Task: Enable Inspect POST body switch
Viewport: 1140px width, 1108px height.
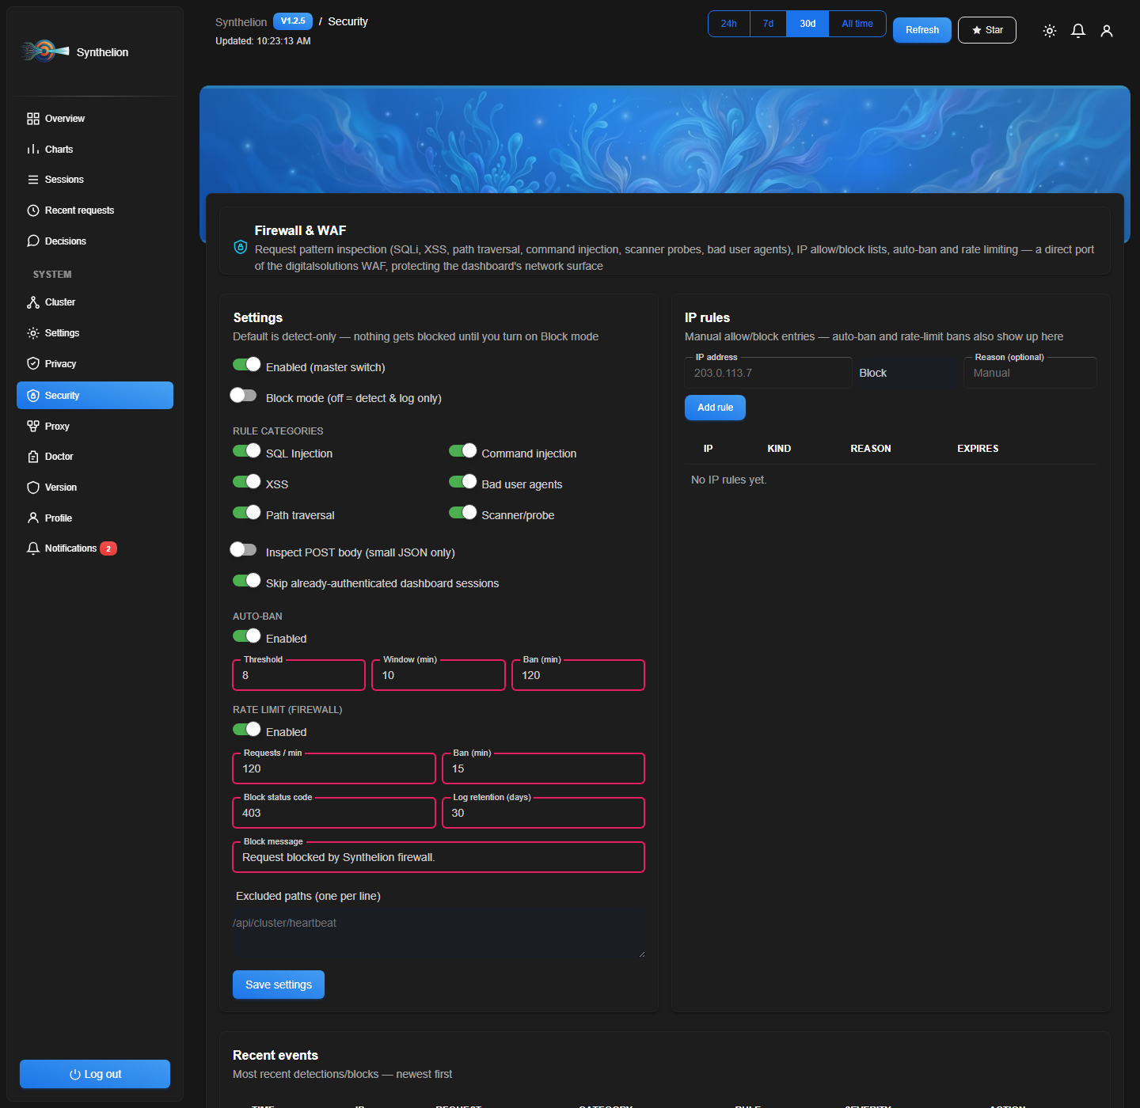Action: pyautogui.click(x=244, y=549)
